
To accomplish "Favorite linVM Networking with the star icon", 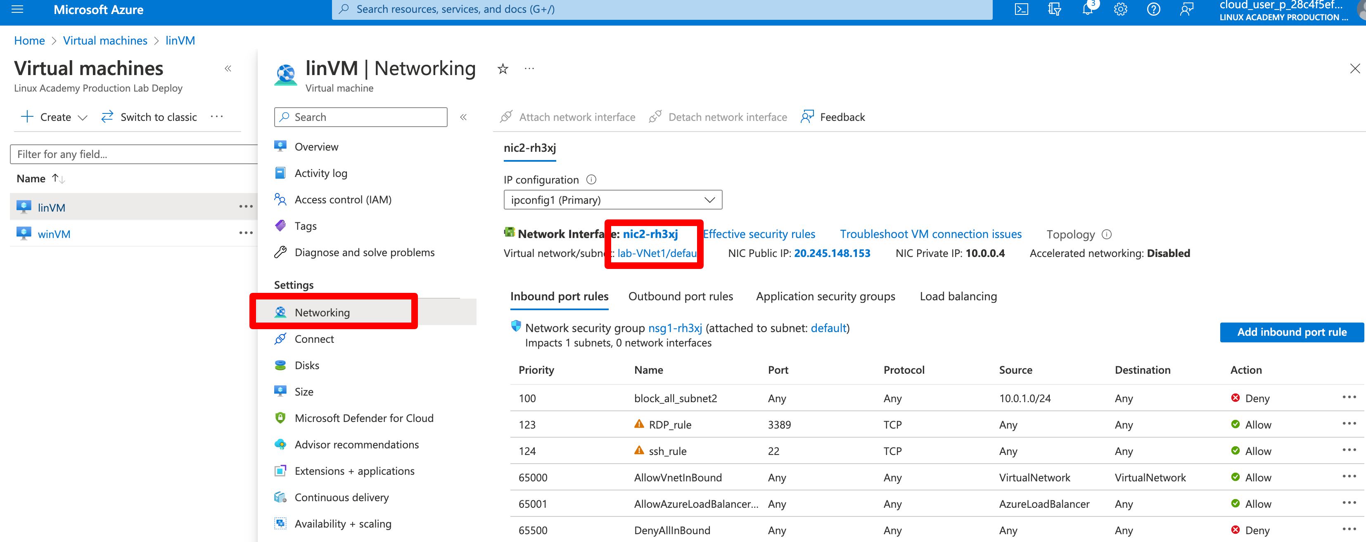I will [502, 69].
